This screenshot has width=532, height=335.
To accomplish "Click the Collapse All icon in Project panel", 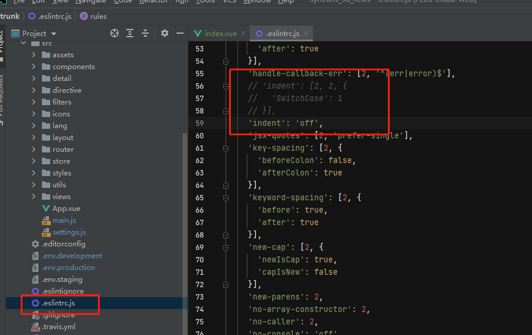I will pos(145,33).
